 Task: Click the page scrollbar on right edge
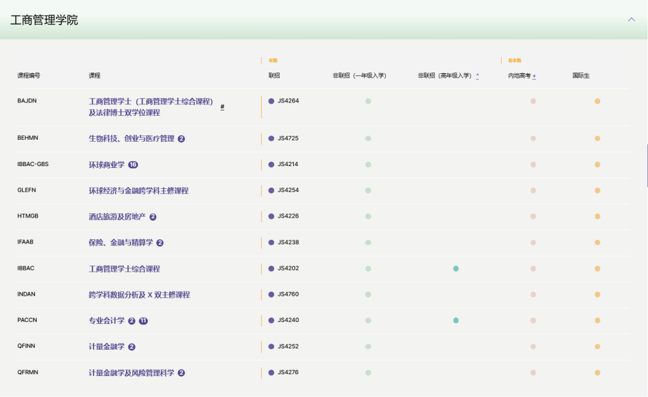coord(646,166)
